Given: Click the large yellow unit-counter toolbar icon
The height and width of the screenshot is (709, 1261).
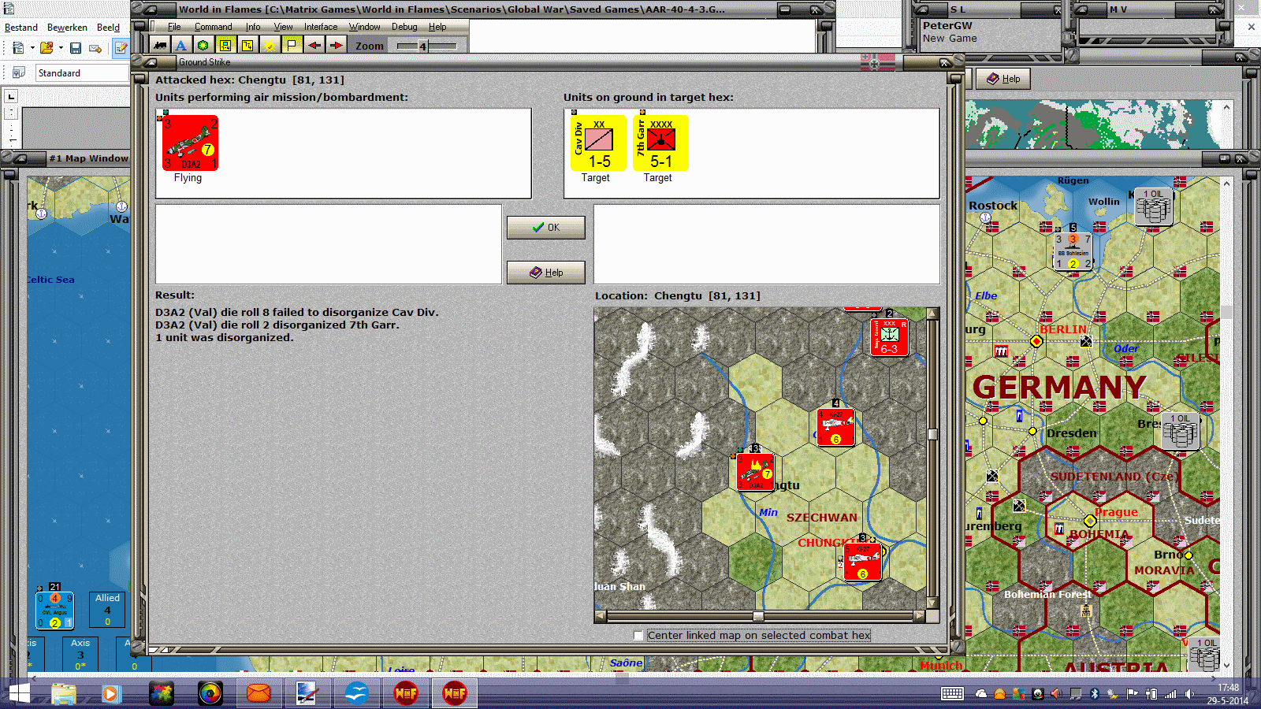Looking at the screenshot, I should pos(225,45).
